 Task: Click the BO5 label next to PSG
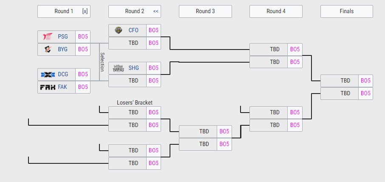[83, 37]
